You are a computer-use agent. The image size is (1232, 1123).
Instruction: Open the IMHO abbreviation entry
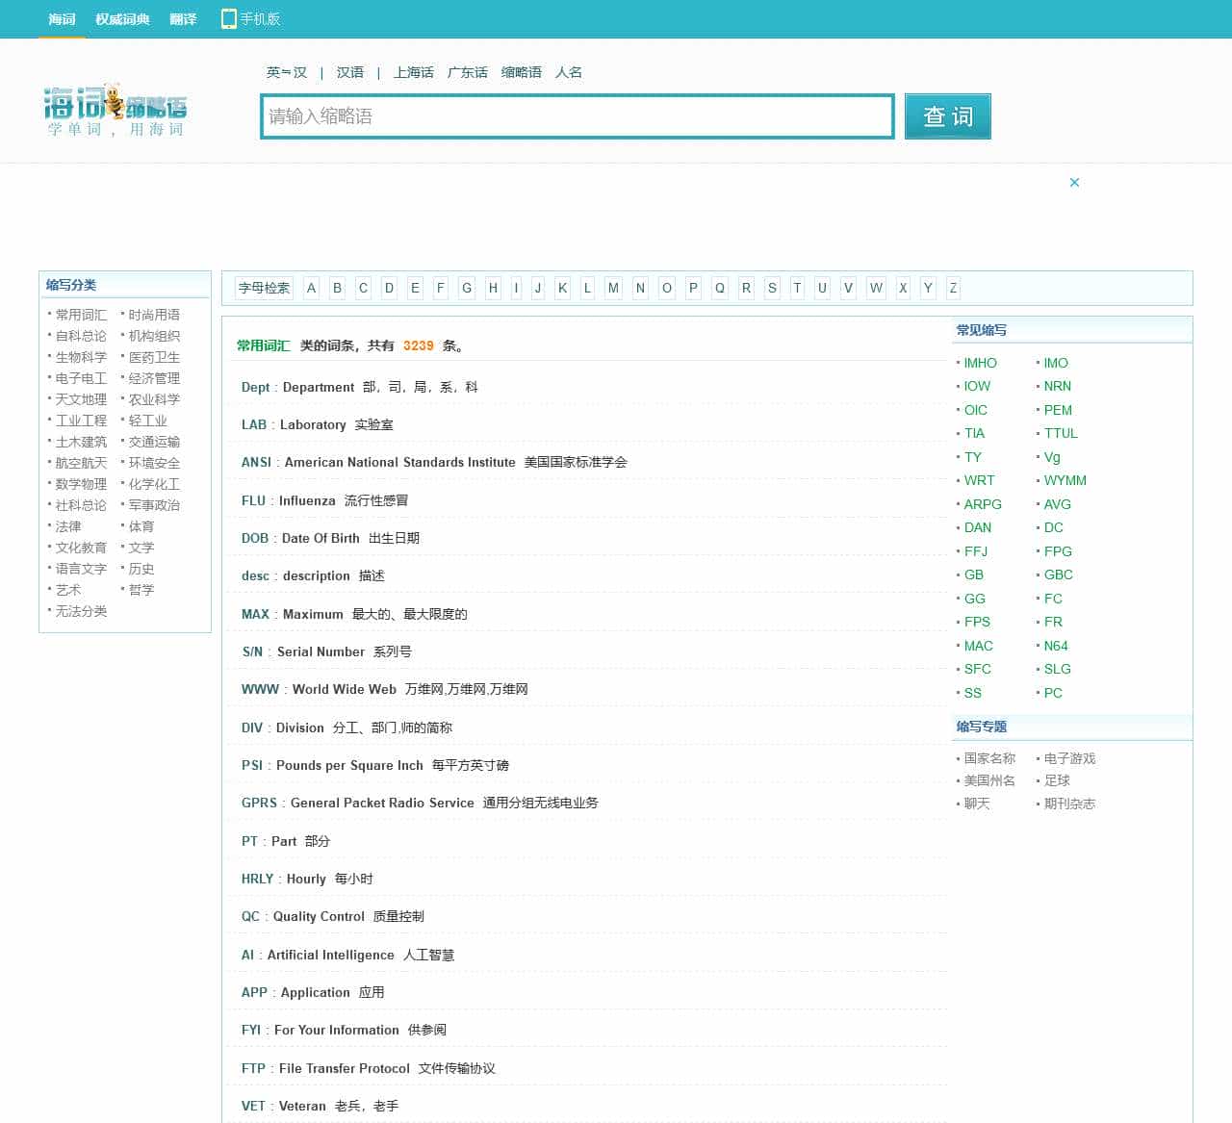tap(980, 363)
